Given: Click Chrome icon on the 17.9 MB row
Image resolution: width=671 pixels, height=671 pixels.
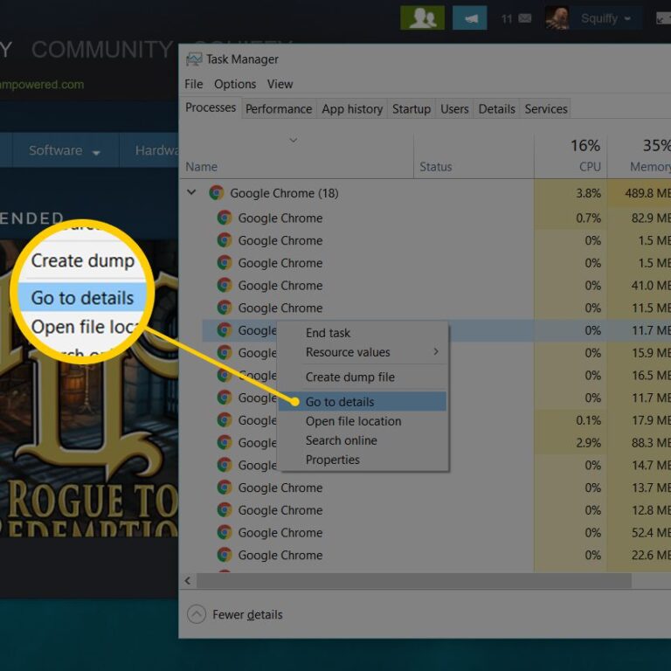Looking at the screenshot, I should click(x=225, y=420).
